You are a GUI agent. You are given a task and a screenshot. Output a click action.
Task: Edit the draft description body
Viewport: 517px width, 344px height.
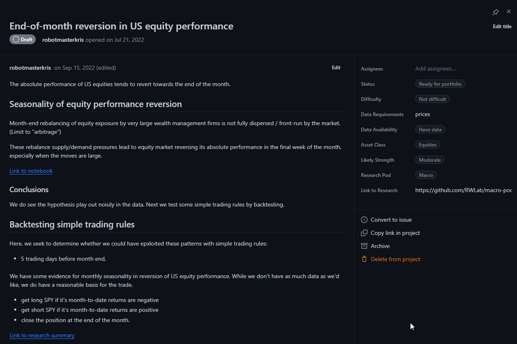(x=336, y=68)
